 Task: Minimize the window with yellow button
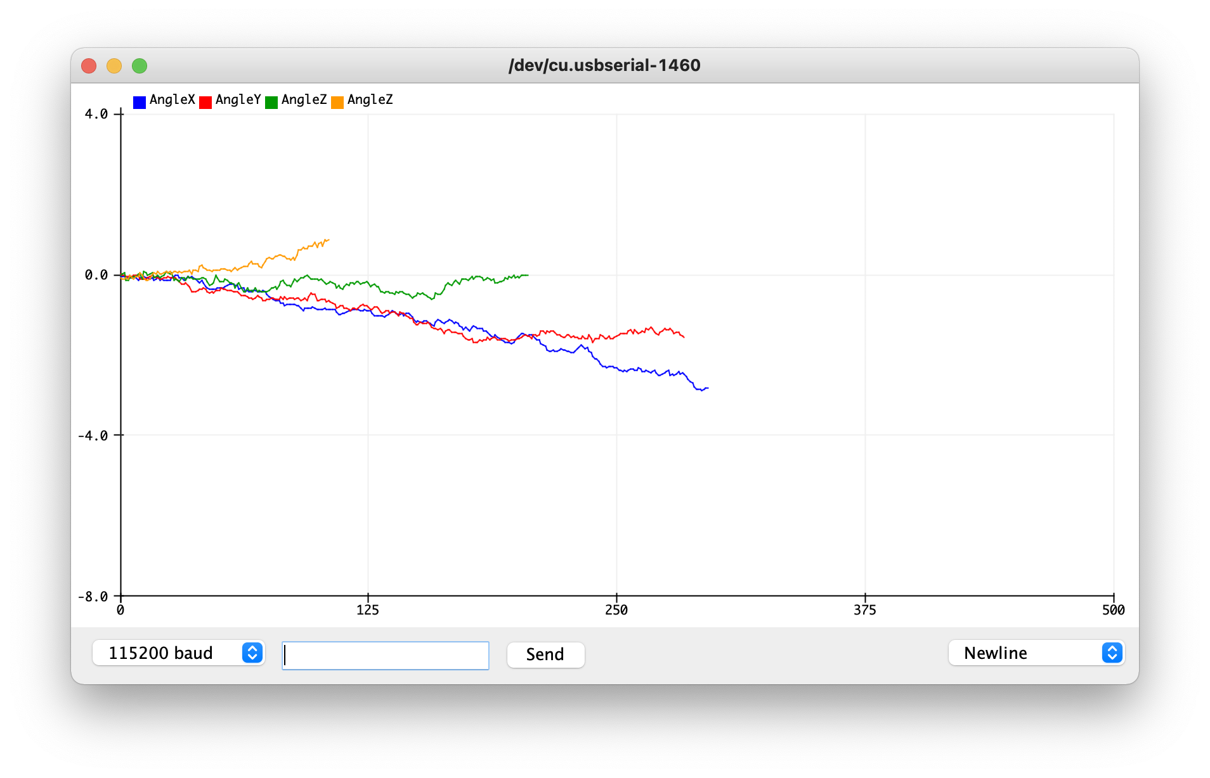114,66
